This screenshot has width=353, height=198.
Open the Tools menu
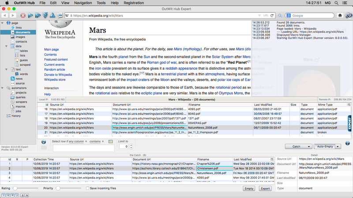point(101,3)
